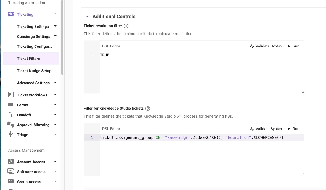Screen dimensions: 326x190
Task: Click the "Knowledge" string in the DSL
Action: click(x=178, y=138)
